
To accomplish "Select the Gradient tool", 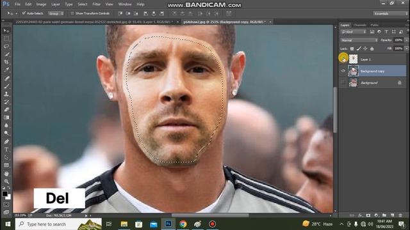I will tap(6, 118).
